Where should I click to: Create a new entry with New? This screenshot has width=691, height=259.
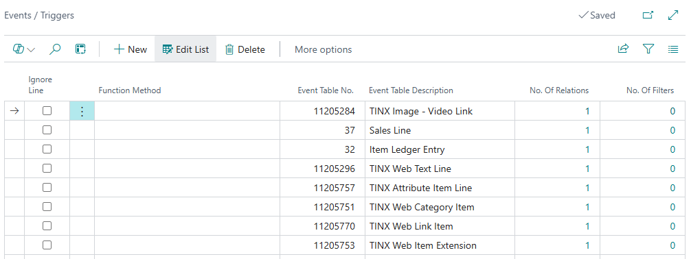[x=130, y=49]
